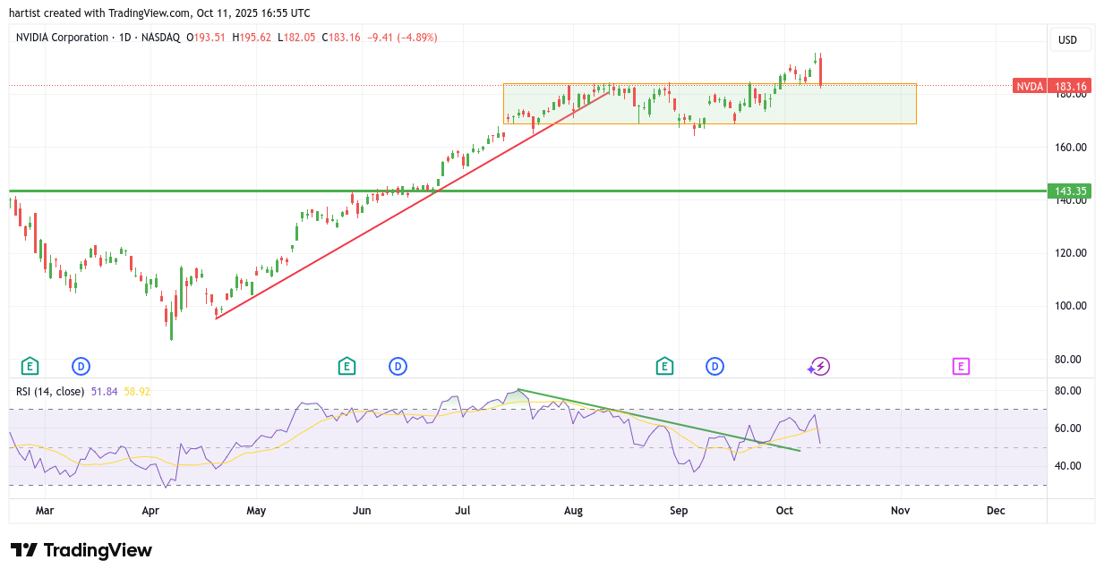This screenshot has height=577, width=1104.
Task: Select the RSI (14, close) indicator legend
Action: 50,391
